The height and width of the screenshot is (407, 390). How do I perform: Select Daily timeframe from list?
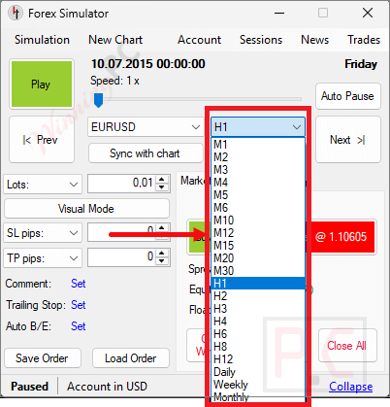(x=258, y=372)
